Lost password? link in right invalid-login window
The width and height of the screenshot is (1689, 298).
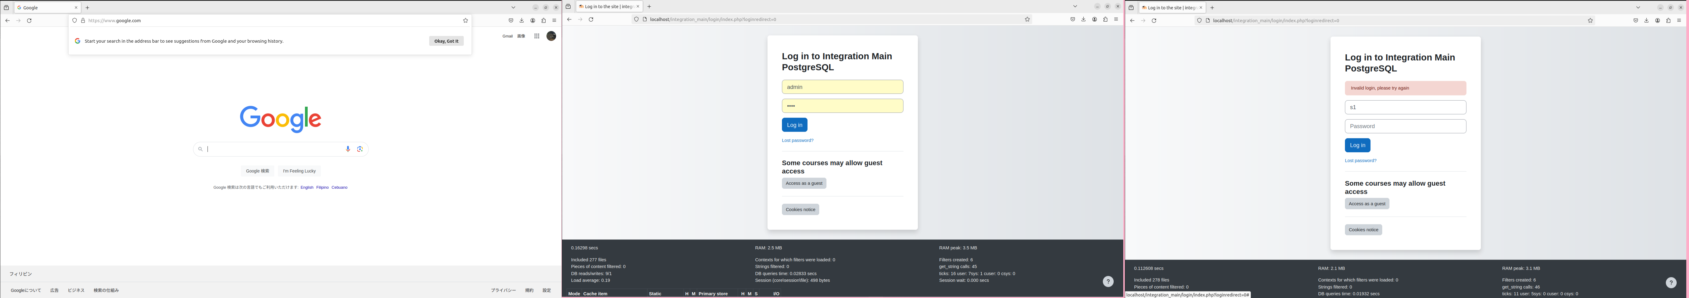click(x=1361, y=160)
